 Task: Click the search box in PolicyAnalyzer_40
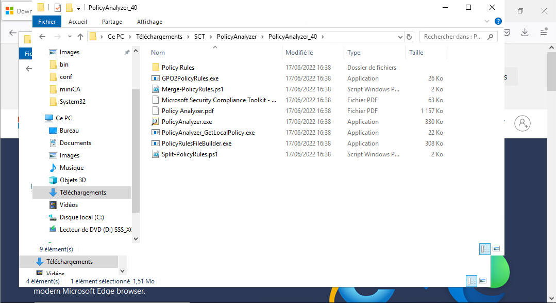click(x=453, y=37)
